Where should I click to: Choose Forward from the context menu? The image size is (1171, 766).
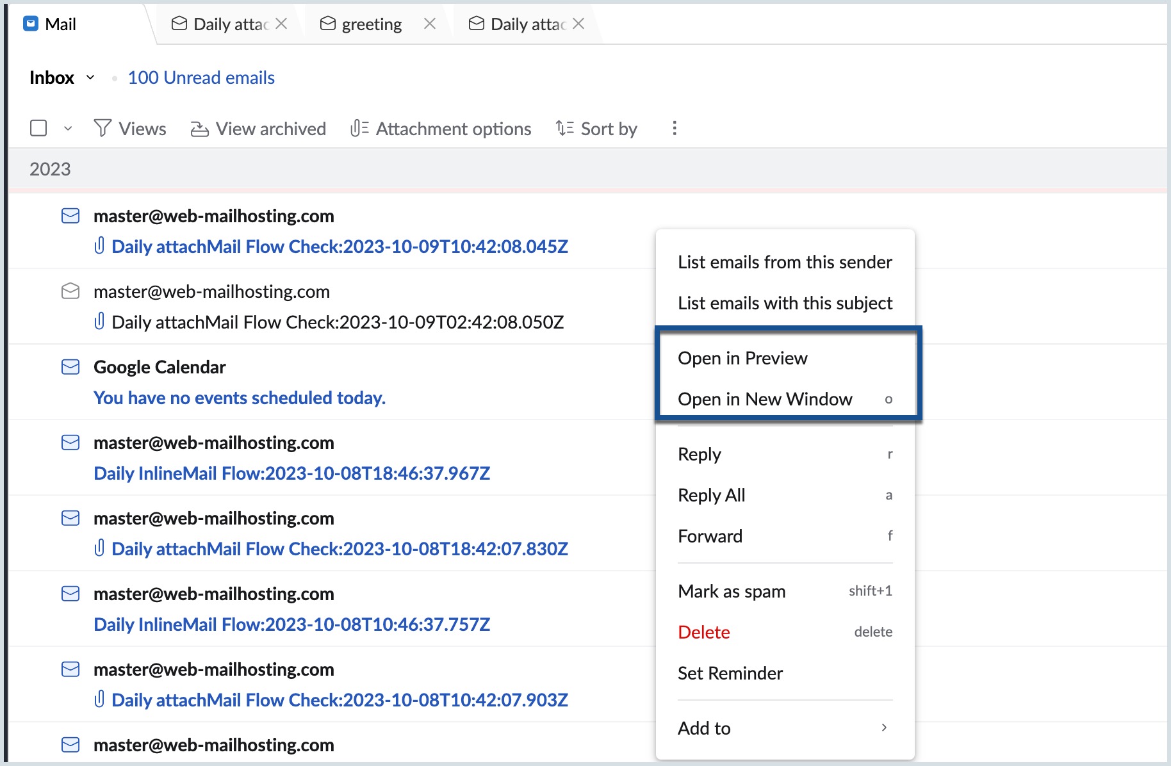[785, 536]
